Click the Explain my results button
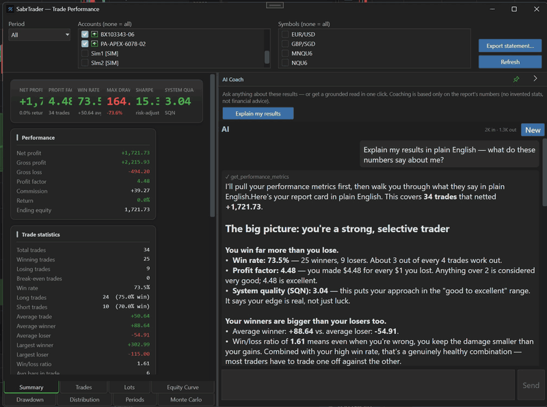The height and width of the screenshot is (407, 547). (x=258, y=113)
